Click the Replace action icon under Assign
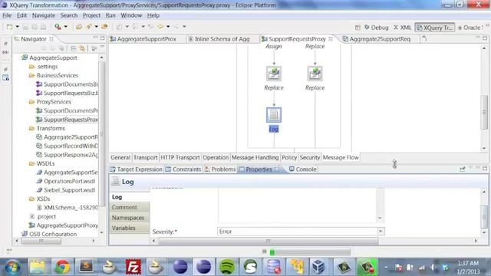The width and height of the screenshot is (491, 276). point(274,74)
